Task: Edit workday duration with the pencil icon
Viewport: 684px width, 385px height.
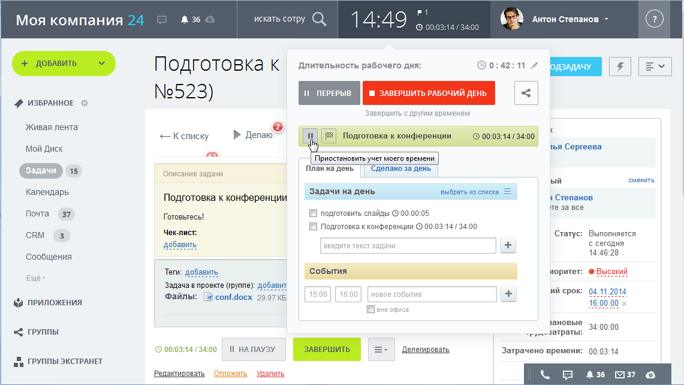Action: 534,65
